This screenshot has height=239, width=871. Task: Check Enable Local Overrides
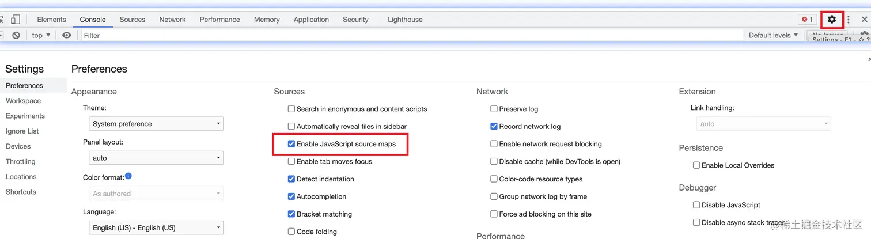[696, 165]
